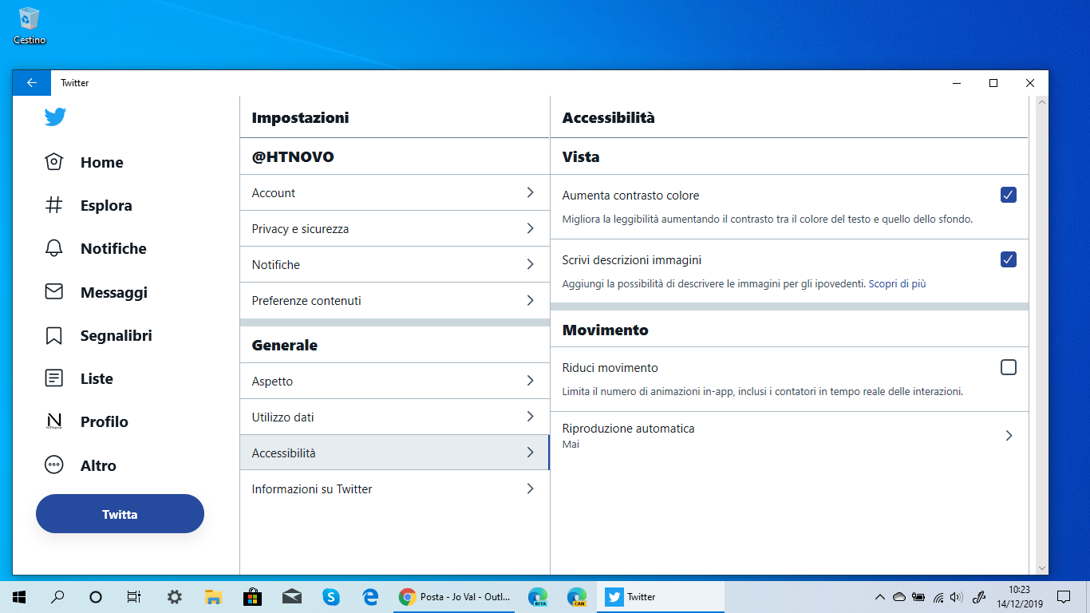Open Microsoft Store from taskbar
The width and height of the screenshot is (1090, 613).
pyautogui.click(x=252, y=596)
